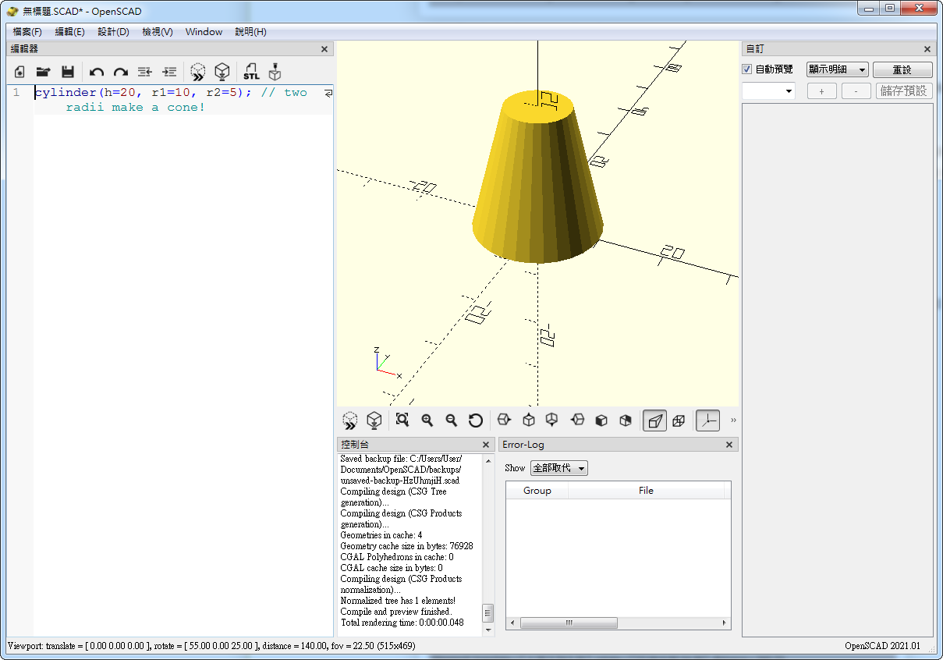Click Error-Log scrollbar right arrow
Screen dimensions: 943x660
pyautogui.click(x=725, y=623)
